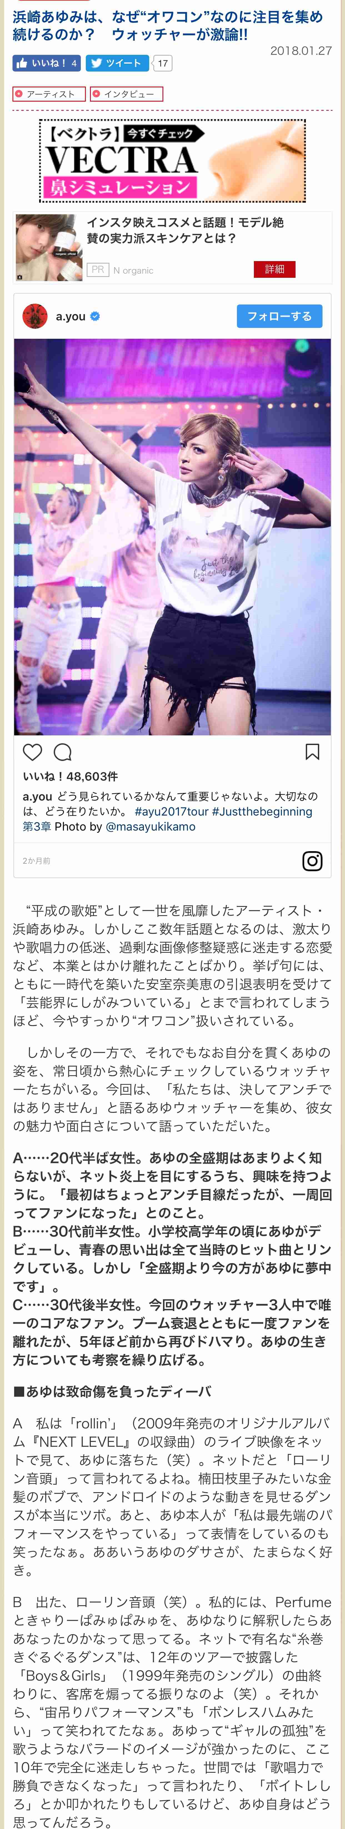Select the アーティスト category tag
Viewport: 345px width, 1829px height.
point(49,94)
